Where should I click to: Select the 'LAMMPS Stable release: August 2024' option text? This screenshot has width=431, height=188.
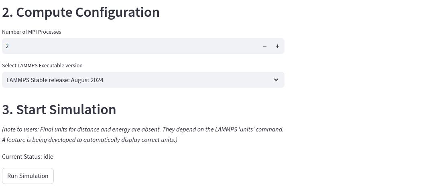pos(55,80)
